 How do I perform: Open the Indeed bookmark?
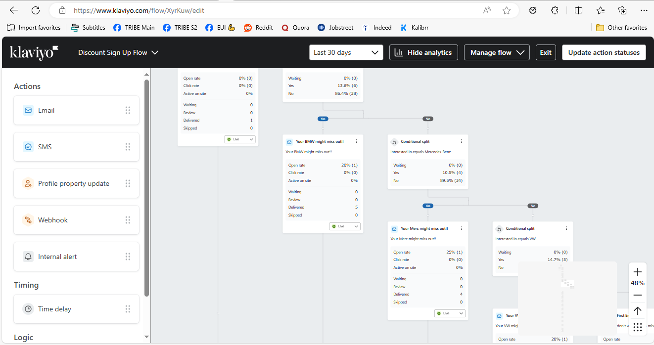coord(377,28)
